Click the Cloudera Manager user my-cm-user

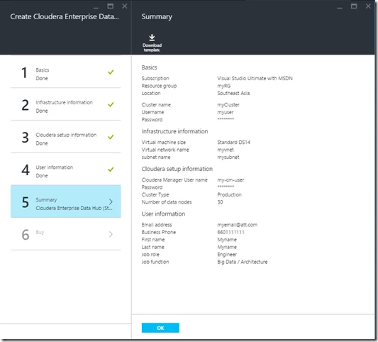tap(230, 180)
